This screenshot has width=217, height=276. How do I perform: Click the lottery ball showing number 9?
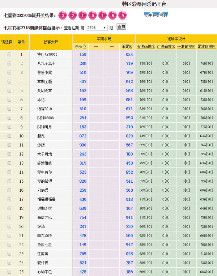tap(123, 16)
